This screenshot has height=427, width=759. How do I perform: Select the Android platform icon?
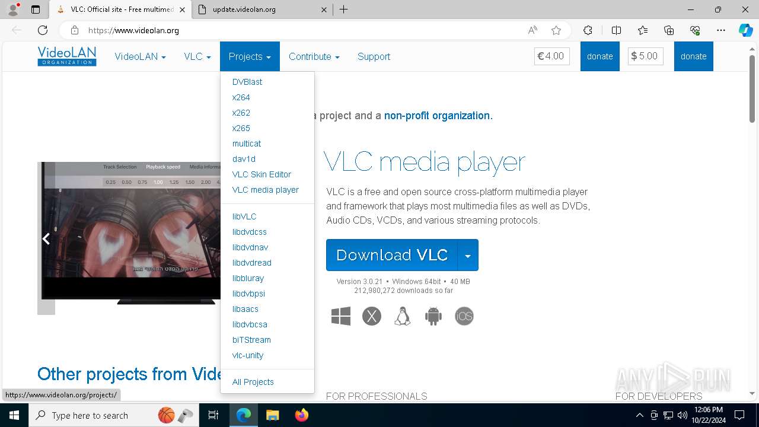433,316
